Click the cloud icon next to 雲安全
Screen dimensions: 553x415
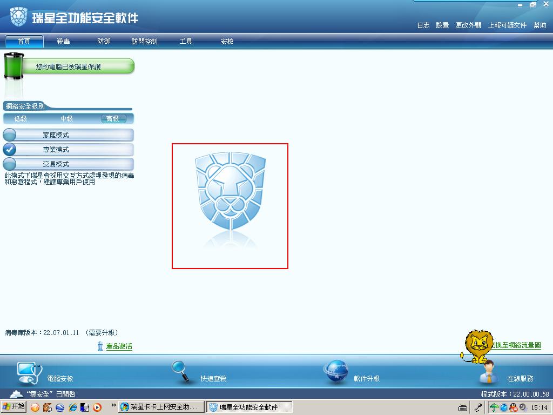pyautogui.click(x=16, y=394)
